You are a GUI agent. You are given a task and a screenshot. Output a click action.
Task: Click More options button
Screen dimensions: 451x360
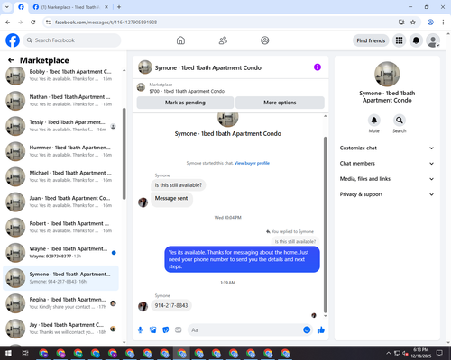tap(280, 103)
